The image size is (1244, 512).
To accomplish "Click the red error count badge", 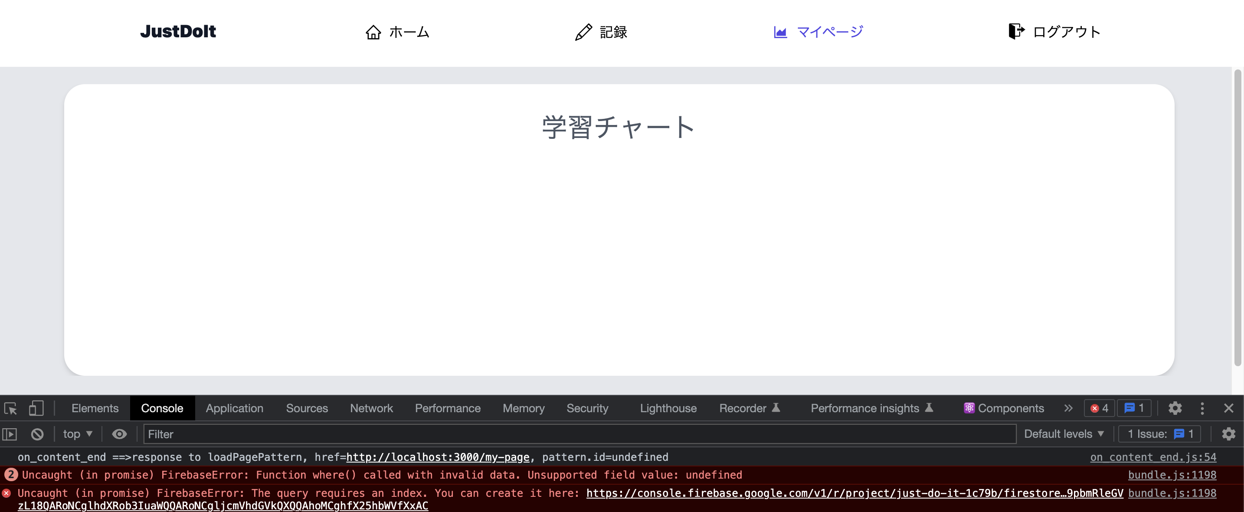I will pos(1099,409).
